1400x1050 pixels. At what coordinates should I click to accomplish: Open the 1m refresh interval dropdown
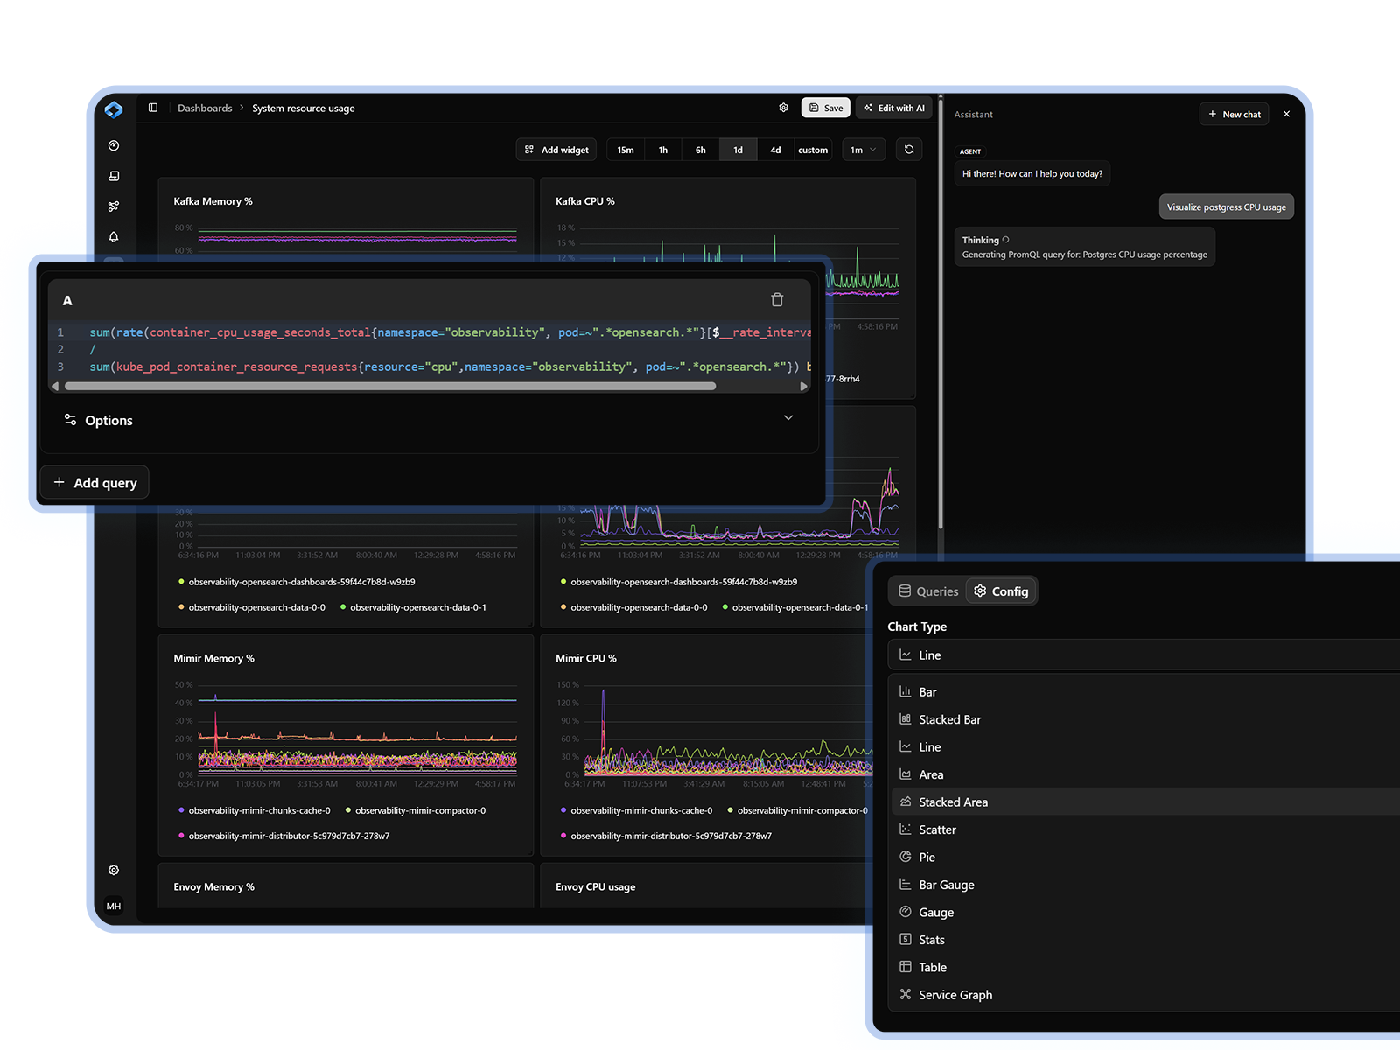pyautogui.click(x=864, y=149)
